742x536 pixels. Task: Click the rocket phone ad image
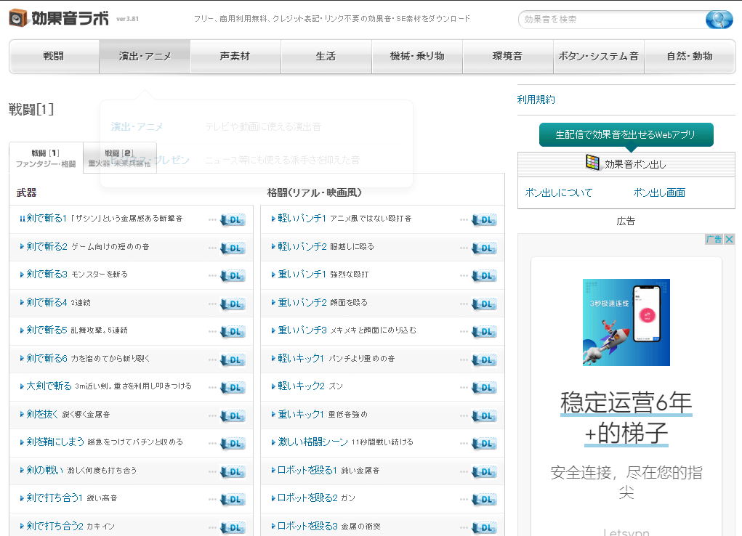click(626, 322)
